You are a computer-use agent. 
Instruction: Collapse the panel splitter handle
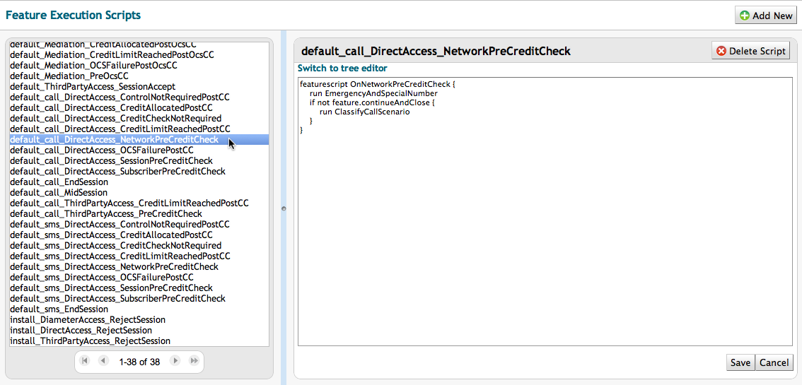point(284,208)
